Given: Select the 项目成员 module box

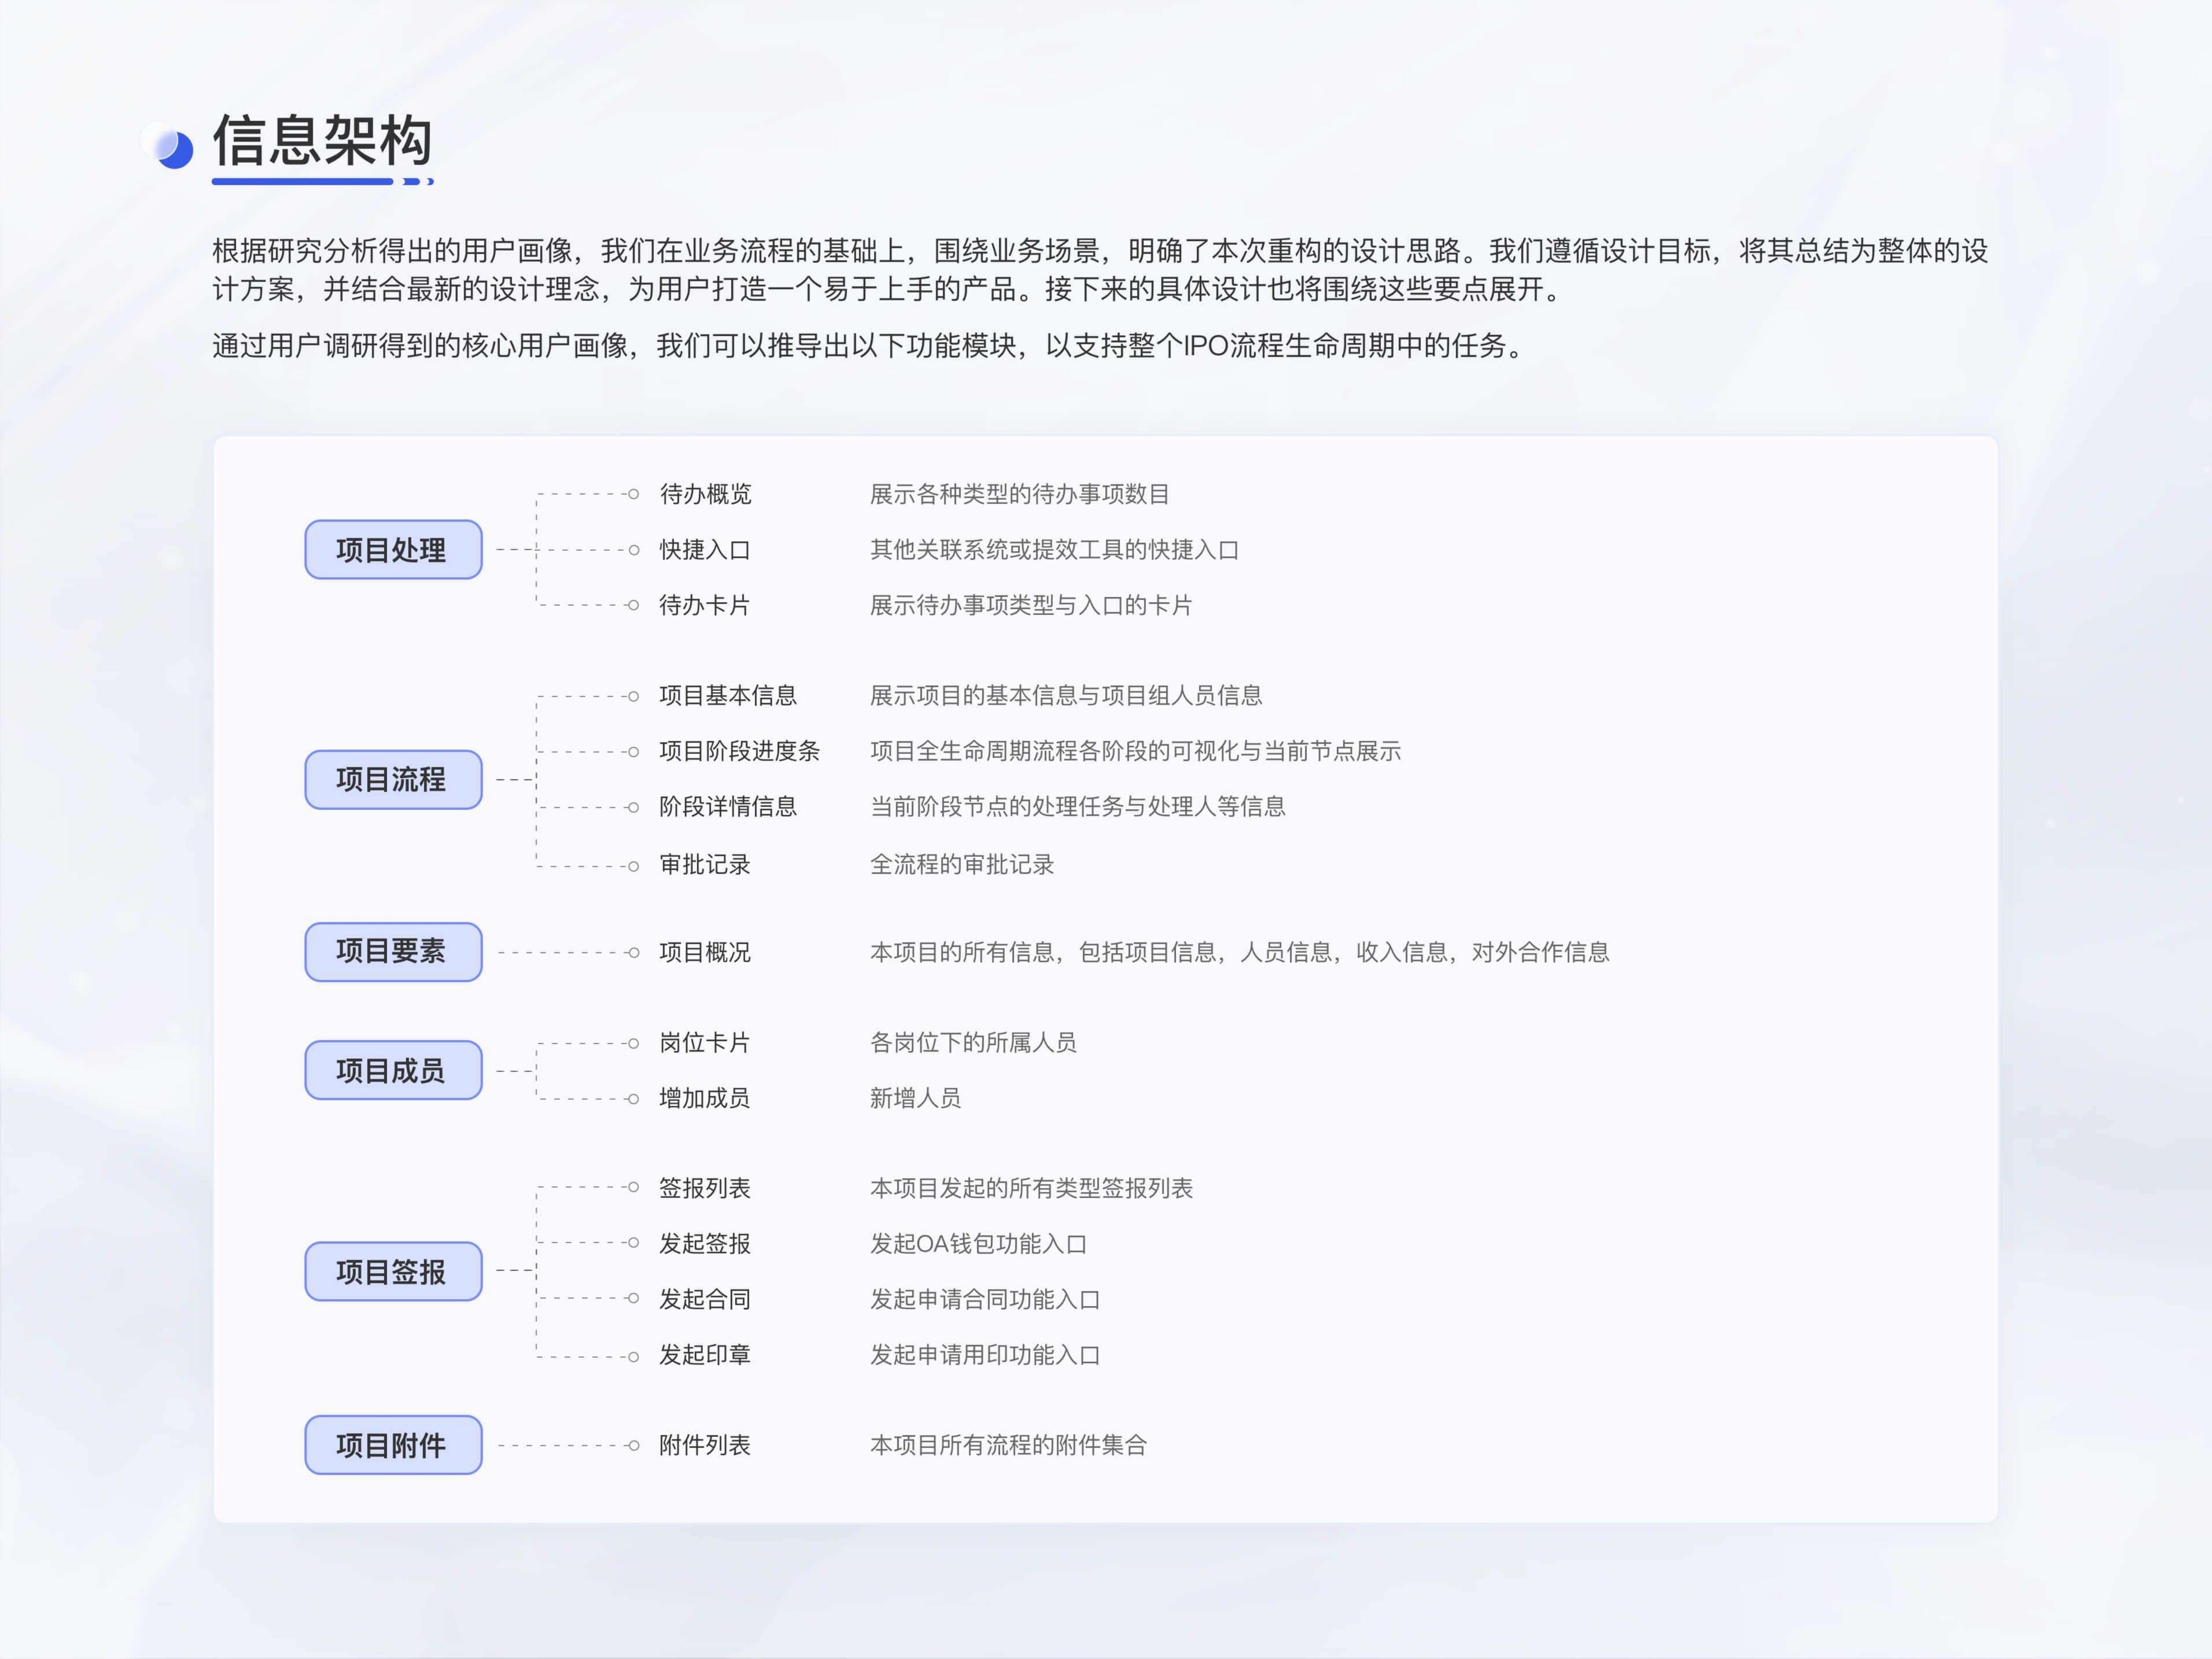Looking at the screenshot, I should click(x=393, y=1070).
